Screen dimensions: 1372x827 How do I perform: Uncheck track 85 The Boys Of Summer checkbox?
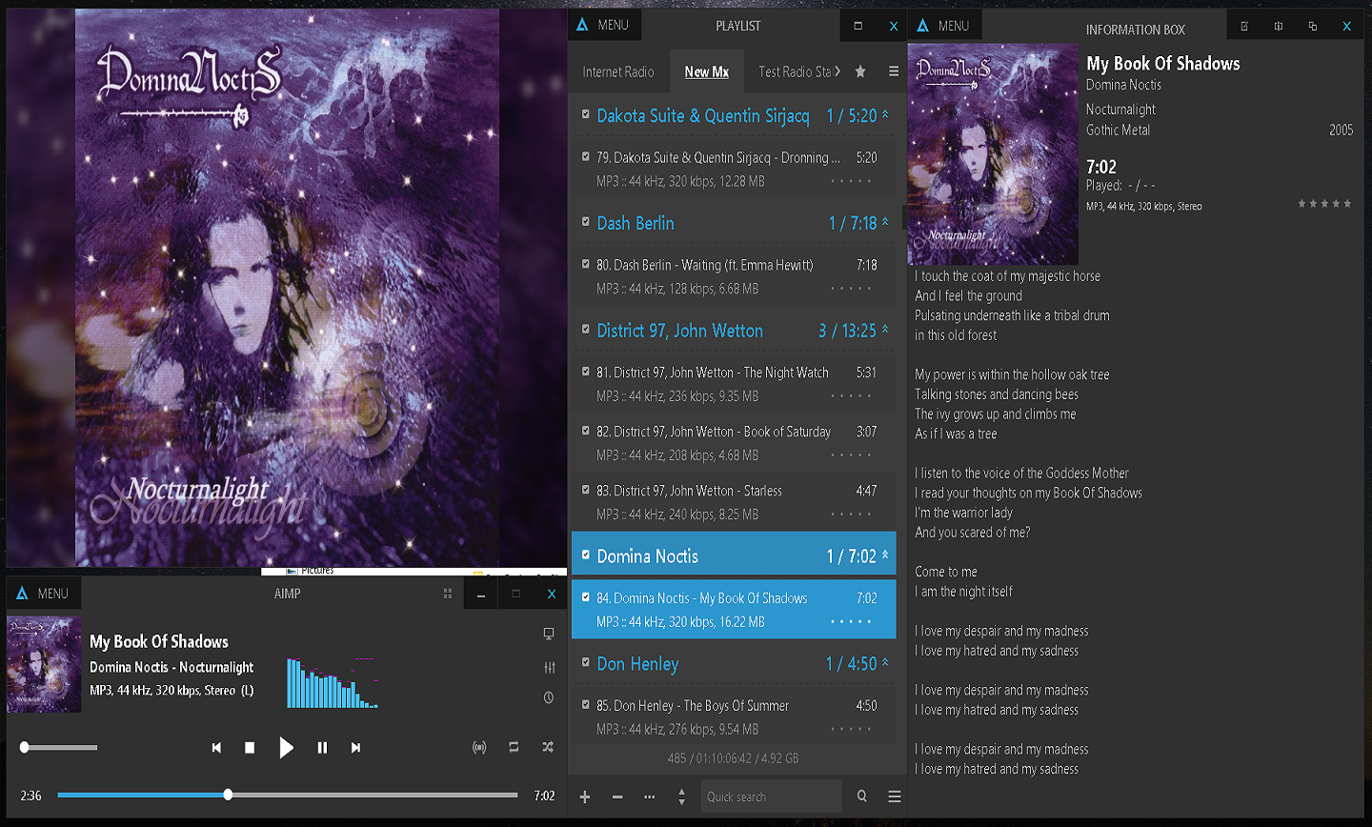click(586, 705)
